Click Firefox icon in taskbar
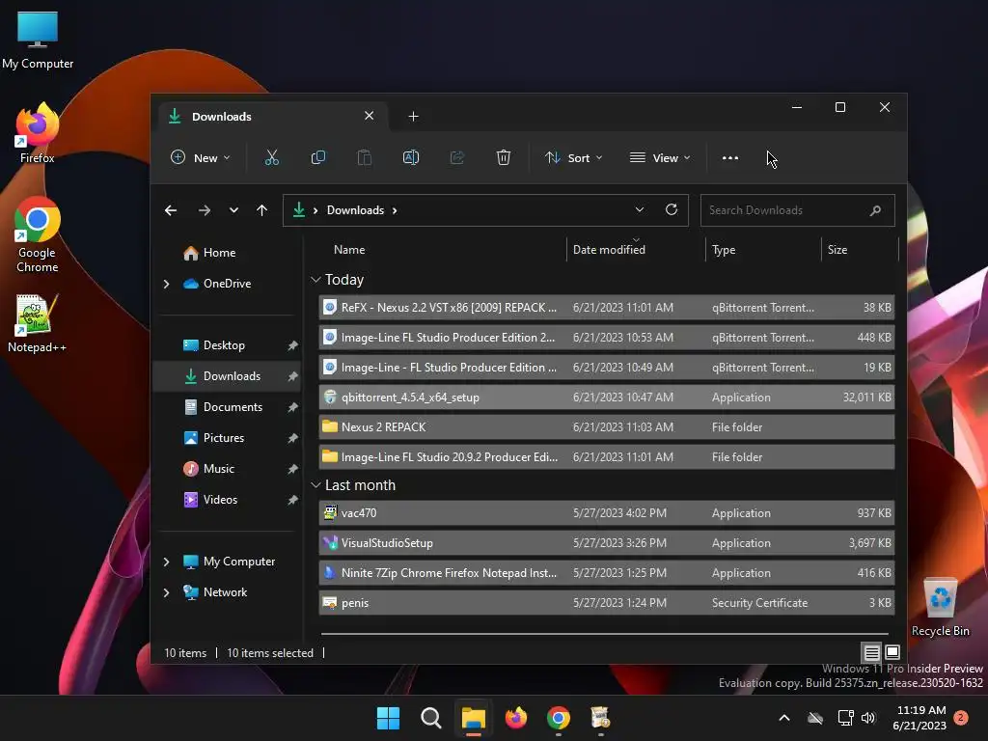The image size is (988, 741). (x=516, y=718)
